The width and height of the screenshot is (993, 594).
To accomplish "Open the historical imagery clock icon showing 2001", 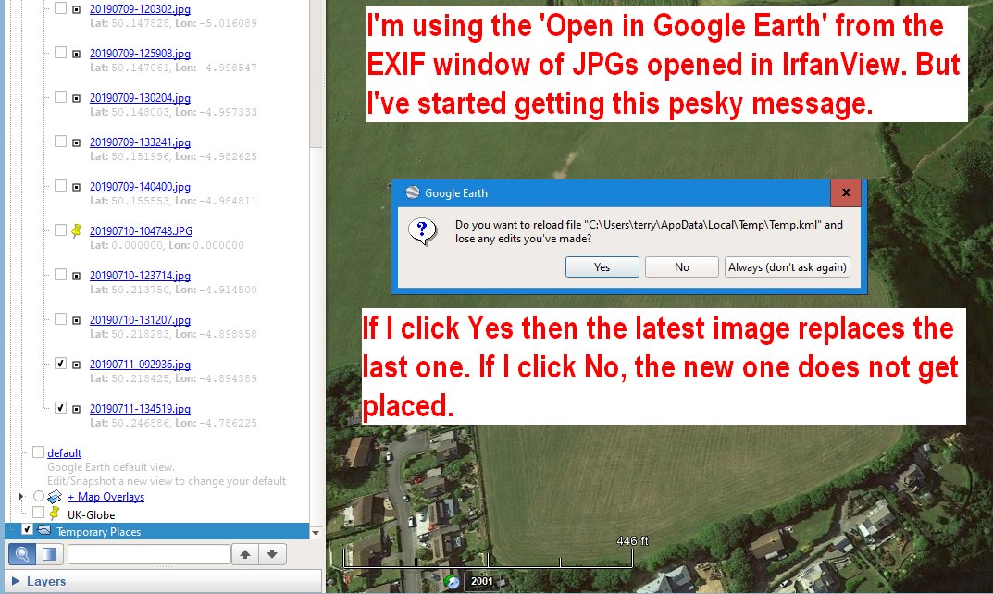I will [453, 583].
